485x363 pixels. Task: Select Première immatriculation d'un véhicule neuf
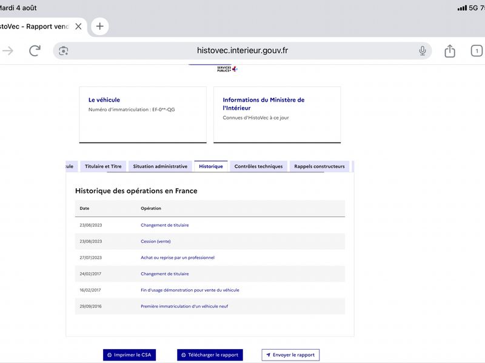(x=184, y=306)
